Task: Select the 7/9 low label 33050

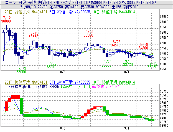Action: pos(21,71)
